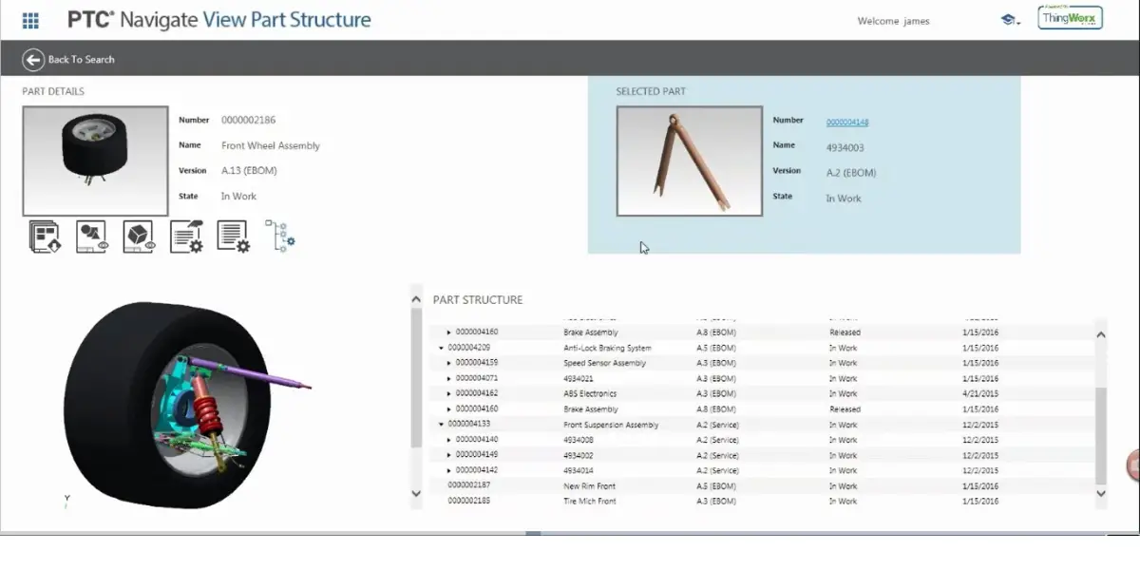Click the A.13 (EBOM) version value

[249, 171]
